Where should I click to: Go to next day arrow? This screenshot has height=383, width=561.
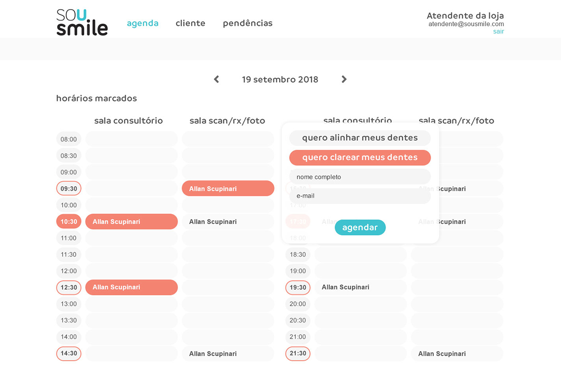point(344,79)
